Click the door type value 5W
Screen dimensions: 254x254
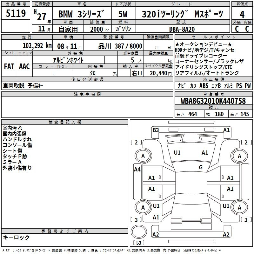point(123,14)
